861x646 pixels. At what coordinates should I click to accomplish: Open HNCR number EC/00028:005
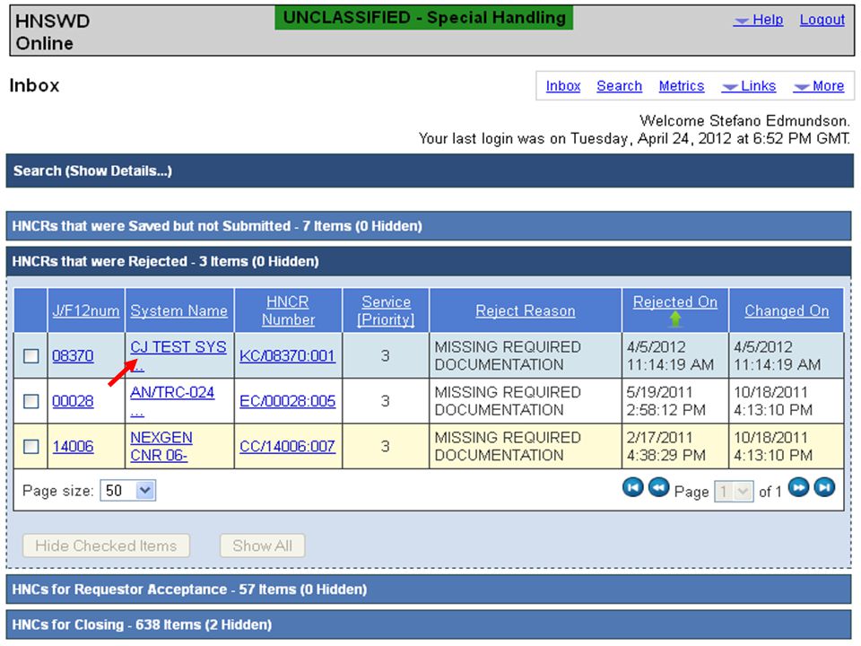287,401
